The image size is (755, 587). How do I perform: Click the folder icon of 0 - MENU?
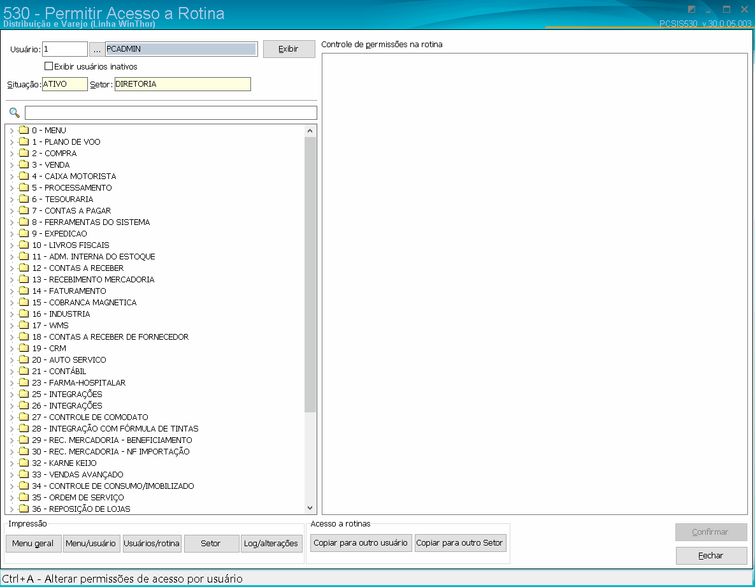[x=24, y=130]
